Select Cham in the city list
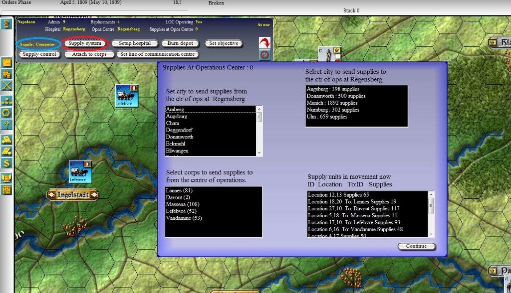 coord(211,123)
